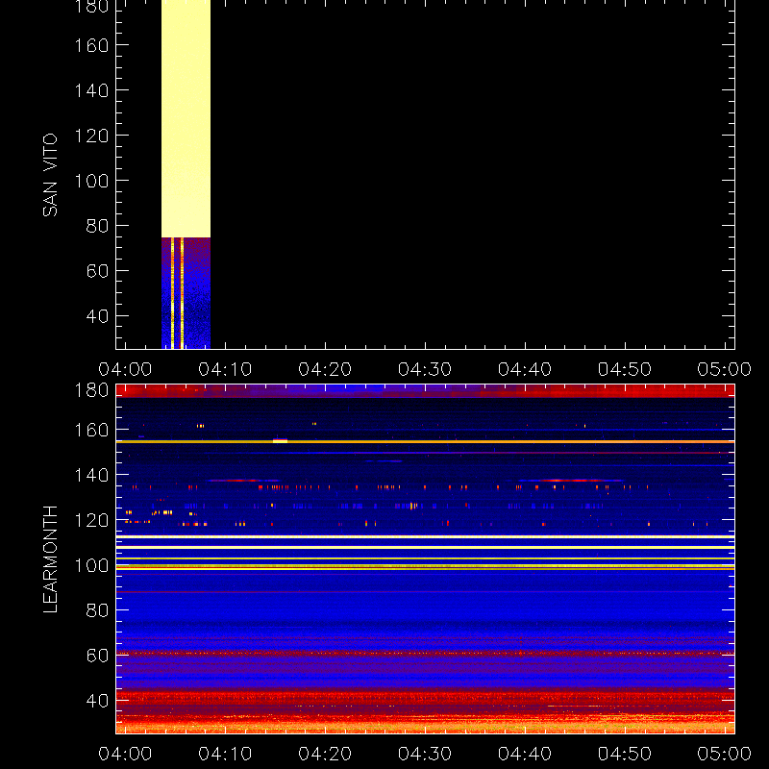Click 05:00 time label under SAN VITO plot
Screen dimensions: 769x769
725,369
